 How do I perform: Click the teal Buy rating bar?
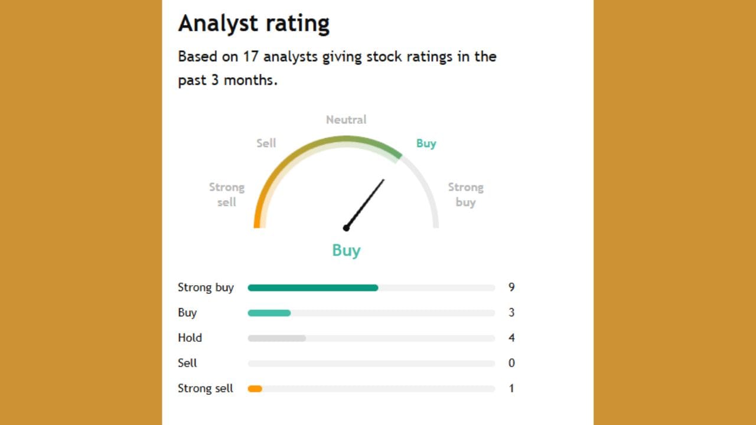[x=269, y=313]
